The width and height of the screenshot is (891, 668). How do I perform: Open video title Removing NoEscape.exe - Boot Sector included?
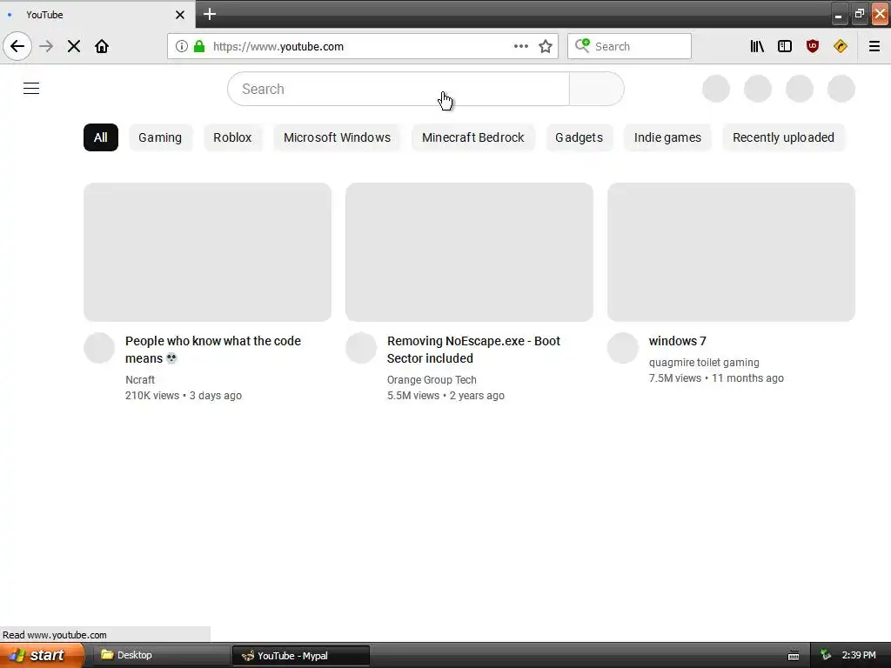[474, 350]
